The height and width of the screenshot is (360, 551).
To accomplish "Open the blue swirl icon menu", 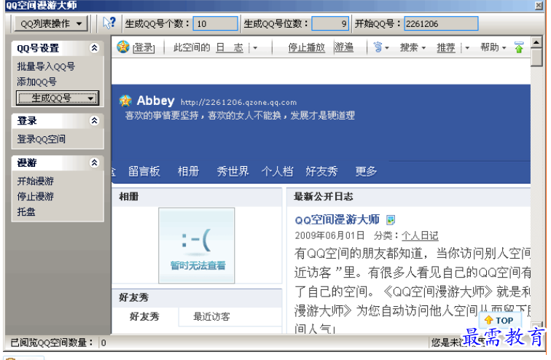I will (x=380, y=47).
